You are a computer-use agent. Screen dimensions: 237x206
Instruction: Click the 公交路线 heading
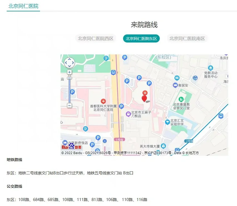pos(14,186)
